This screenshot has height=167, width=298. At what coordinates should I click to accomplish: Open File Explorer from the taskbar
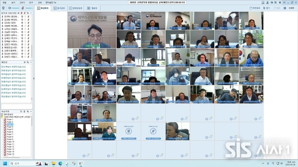54,163
